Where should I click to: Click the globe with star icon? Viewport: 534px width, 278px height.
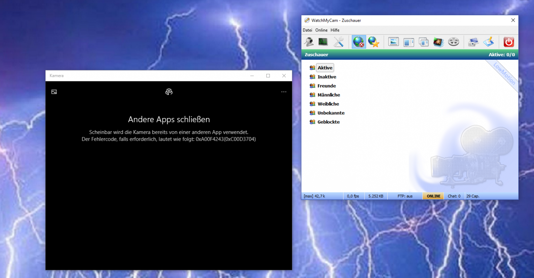tap(373, 42)
